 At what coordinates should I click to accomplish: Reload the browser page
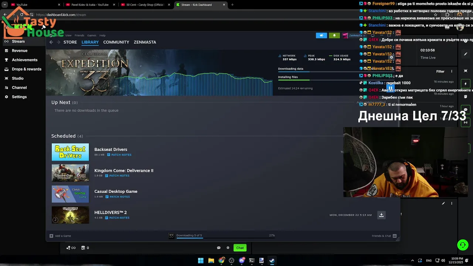click(x=22, y=15)
